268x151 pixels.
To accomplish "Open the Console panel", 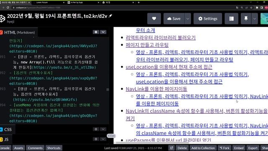I will [x=5, y=148].
